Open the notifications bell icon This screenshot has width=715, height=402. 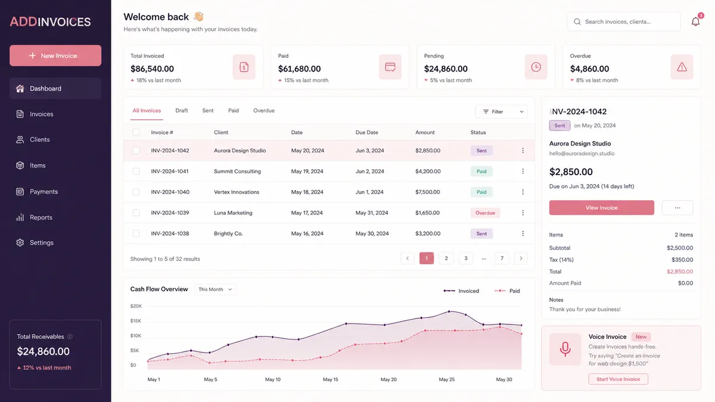[x=695, y=21]
